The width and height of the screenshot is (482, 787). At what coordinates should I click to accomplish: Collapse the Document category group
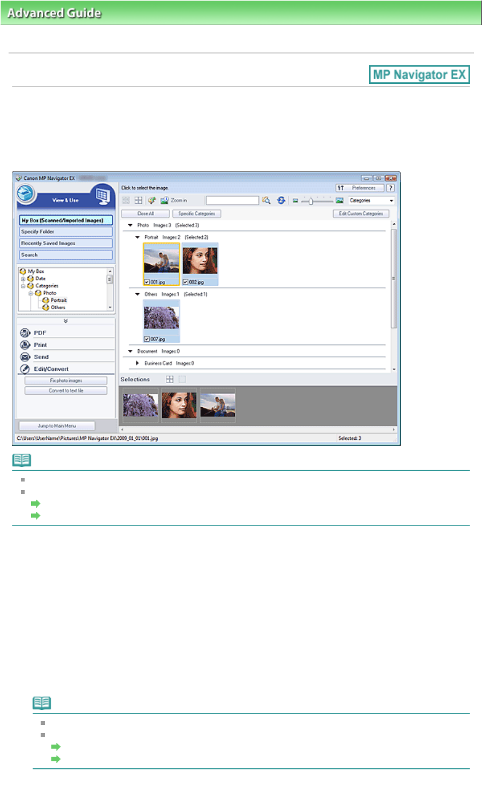tap(130, 352)
